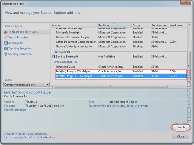This screenshot has height=145, width=194.
Task: Click the Spelling Correction icon
Action: tap(6, 54)
